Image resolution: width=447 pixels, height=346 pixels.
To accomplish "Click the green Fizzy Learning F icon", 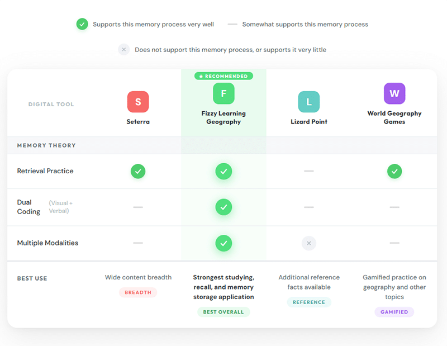I will [223, 93].
